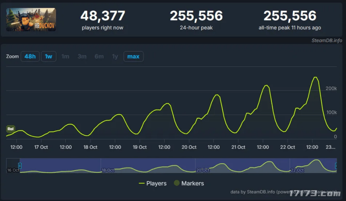The width and height of the screenshot is (346, 201).
Task: Pick the 6m zoom range
Action: coord(99,56)
